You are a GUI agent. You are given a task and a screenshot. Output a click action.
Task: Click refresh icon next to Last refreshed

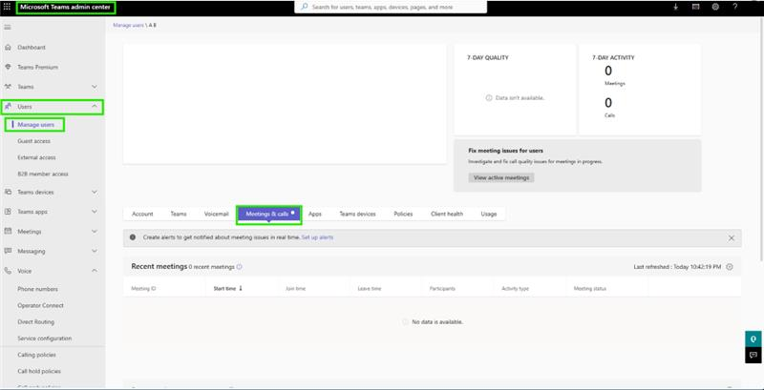coord(730,267)
